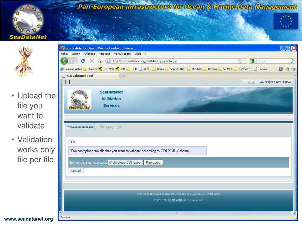Click the Firefox icon in the title bar
The width and height of the screenshot is (302, 226).
pos(62,48)
